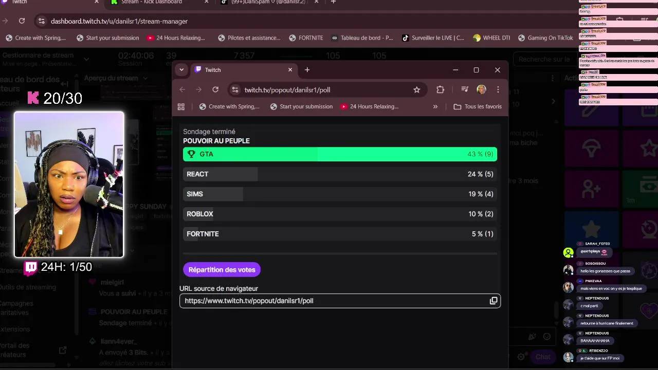Image resolution: width=658 pixels, height=370 pixels.
Task: Open Gaming On TikTok bookmark
Action: [x=545, y=38]
